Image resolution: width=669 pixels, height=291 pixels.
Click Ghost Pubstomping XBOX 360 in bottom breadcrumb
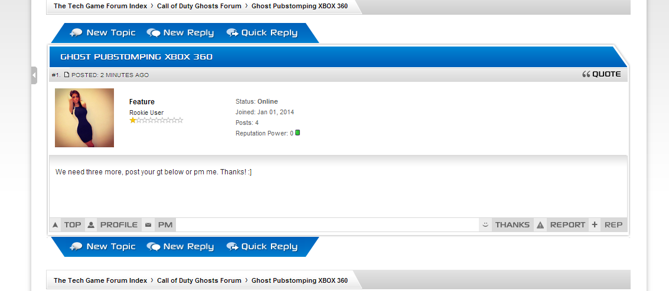(299, 280)
